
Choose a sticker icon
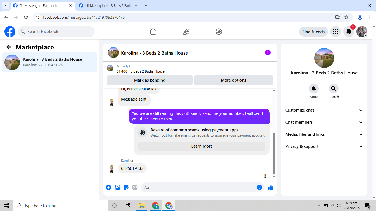(x=126, y=187)
